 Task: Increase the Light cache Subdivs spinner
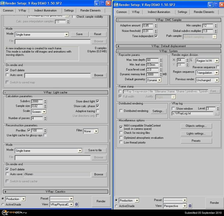coord(45,100)
